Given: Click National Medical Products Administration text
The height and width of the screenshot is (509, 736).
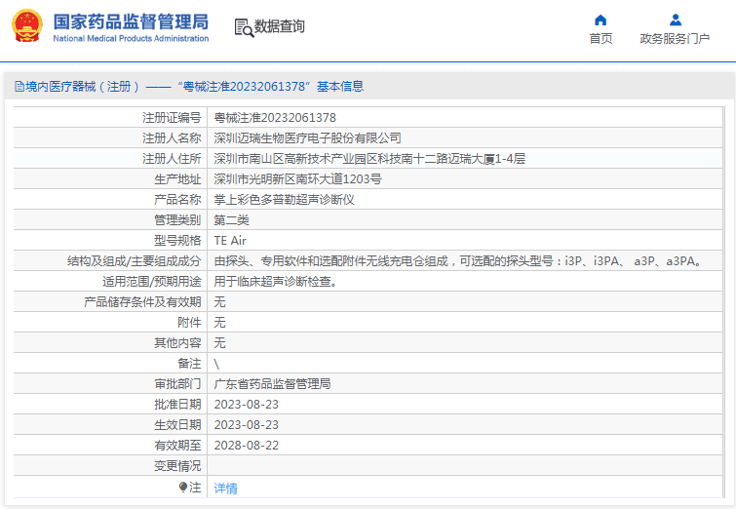Looking at the screenshot, I should click(131, 38).
